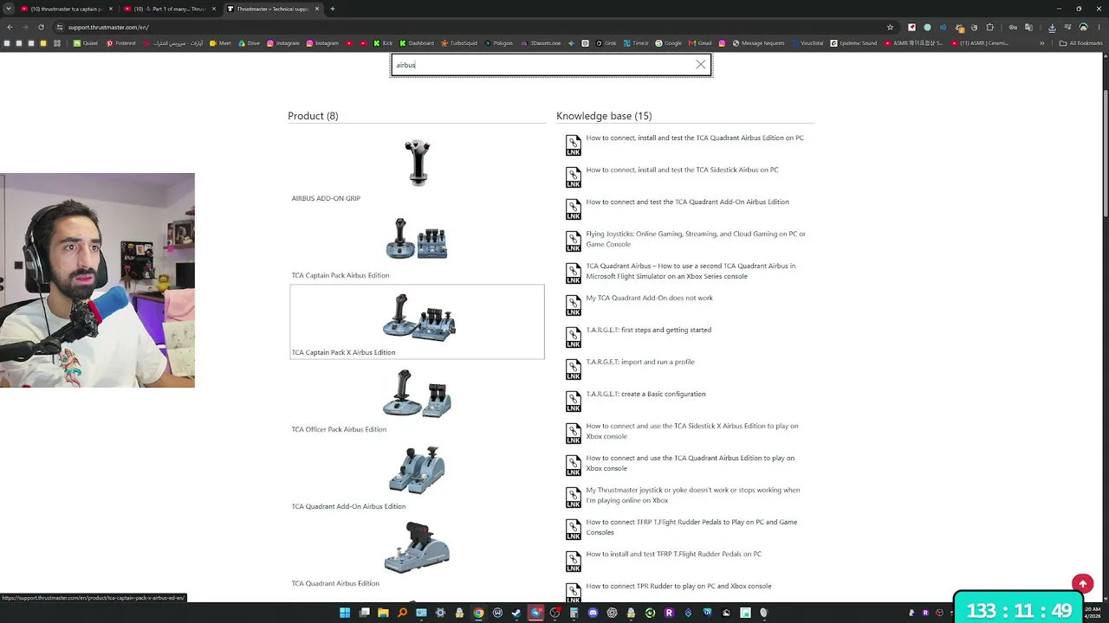The width and height of the screenshot is (1109, 623).
Task: Switch to the 'thrustmaster tca captain' YouTube tab
Action: 67,9
